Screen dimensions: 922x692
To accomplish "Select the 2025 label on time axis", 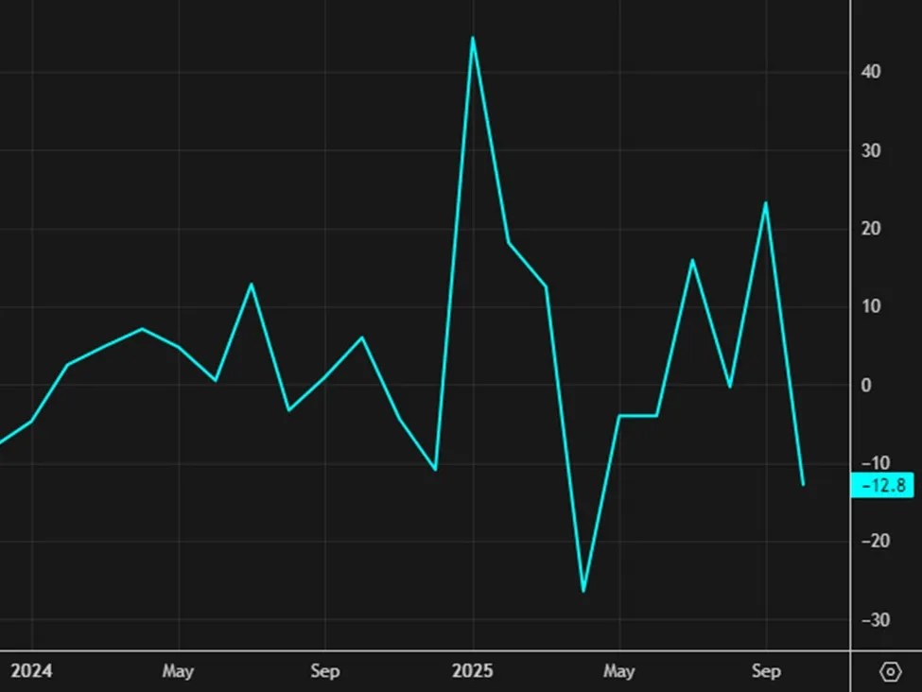I will point(472,671).
